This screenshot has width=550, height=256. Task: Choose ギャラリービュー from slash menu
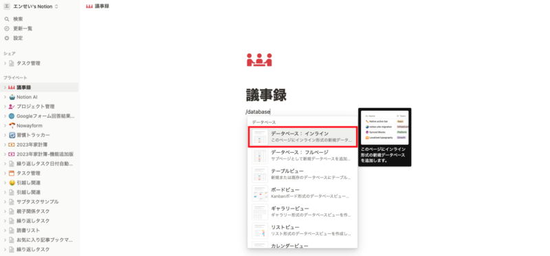(302, 211)
